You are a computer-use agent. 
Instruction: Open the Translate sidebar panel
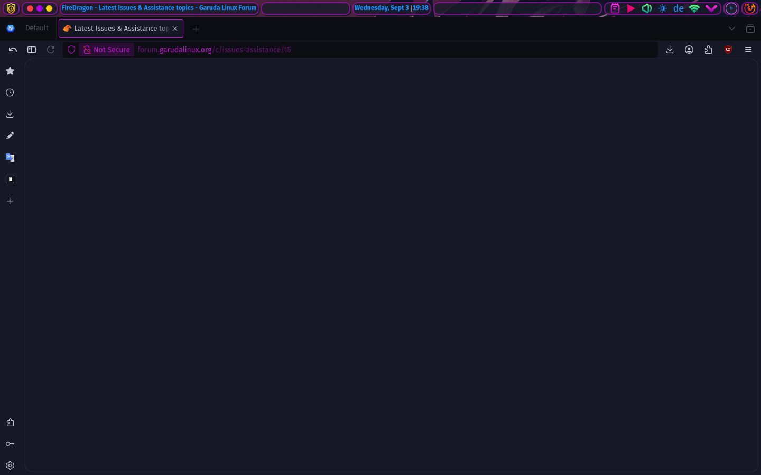10,157
